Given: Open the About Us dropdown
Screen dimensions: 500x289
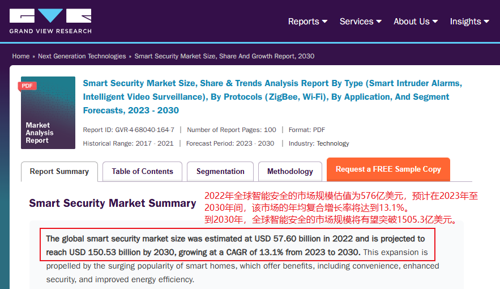Looking at the screenshot, I should pos(416,22).
